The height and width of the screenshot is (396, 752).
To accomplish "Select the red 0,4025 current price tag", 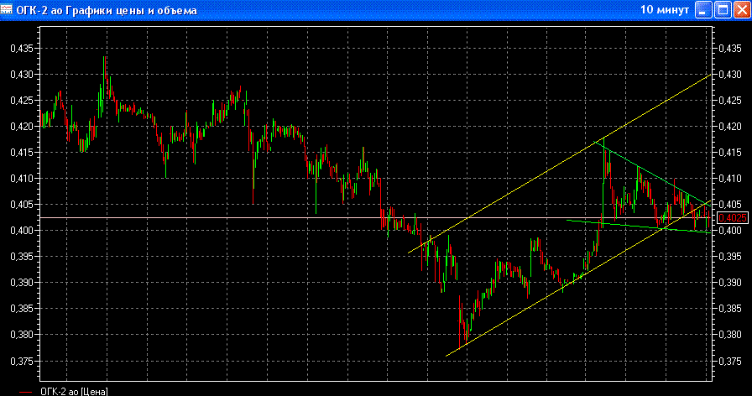I will (733, 218).
